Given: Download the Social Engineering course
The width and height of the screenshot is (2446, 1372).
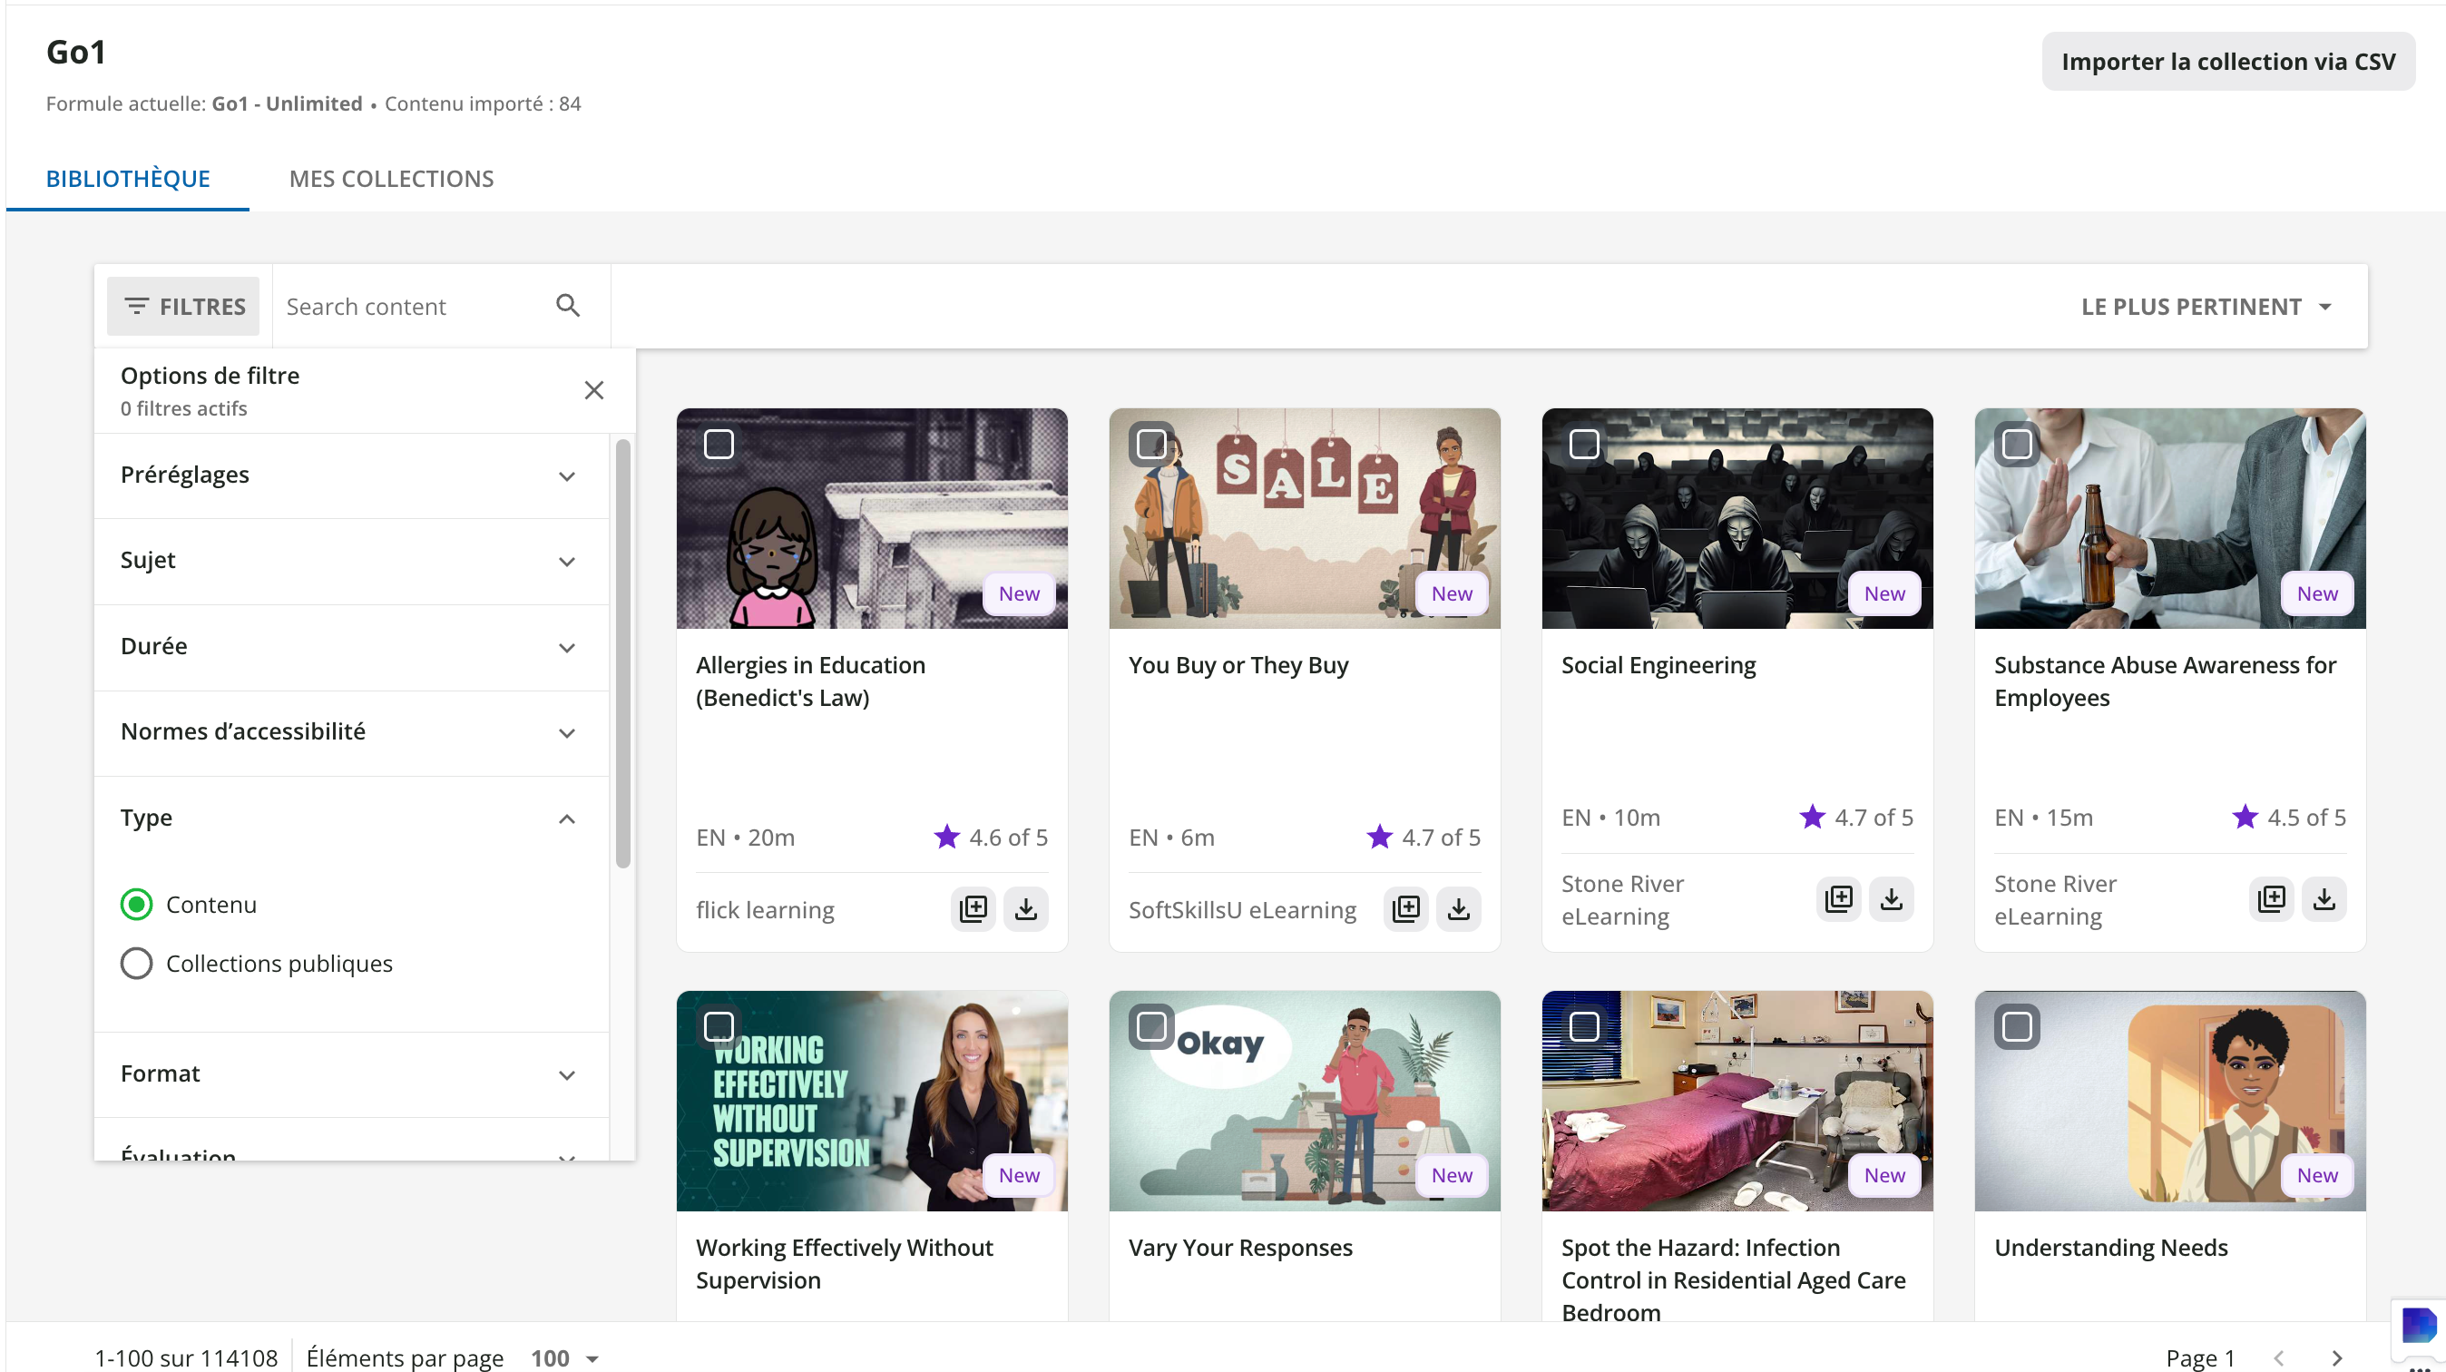Looking at the screenshot, I should [1892, 898].
